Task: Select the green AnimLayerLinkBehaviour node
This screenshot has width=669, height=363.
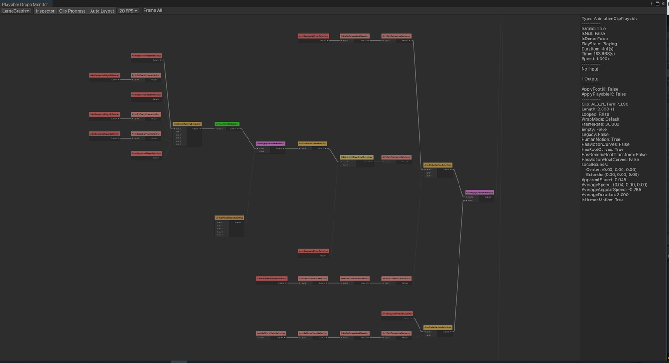Action: pos(227,124)
